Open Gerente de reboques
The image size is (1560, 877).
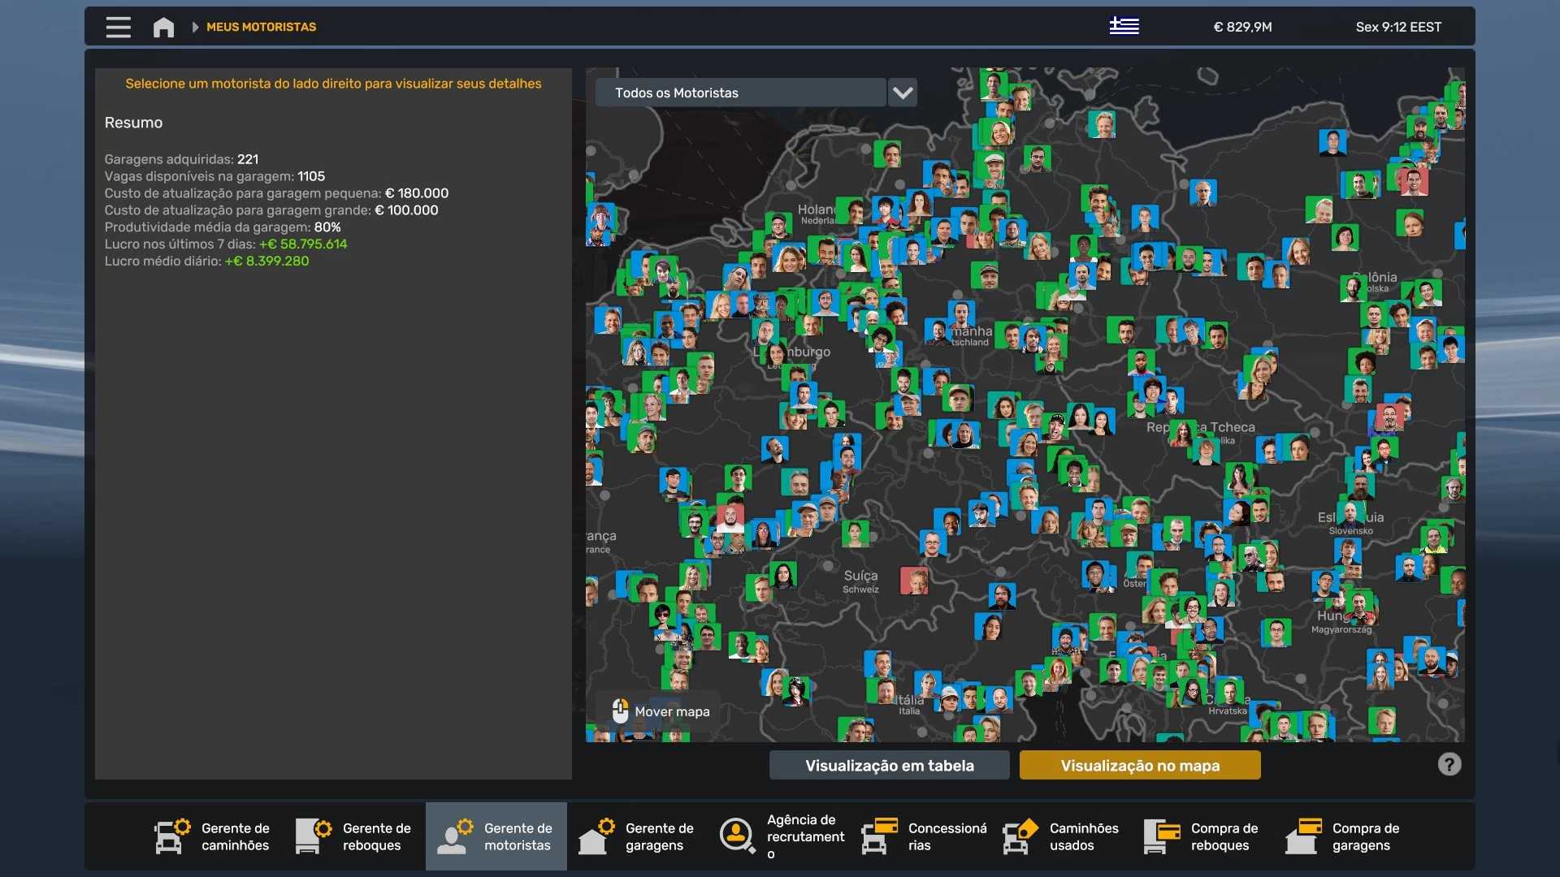click(354, 836)
